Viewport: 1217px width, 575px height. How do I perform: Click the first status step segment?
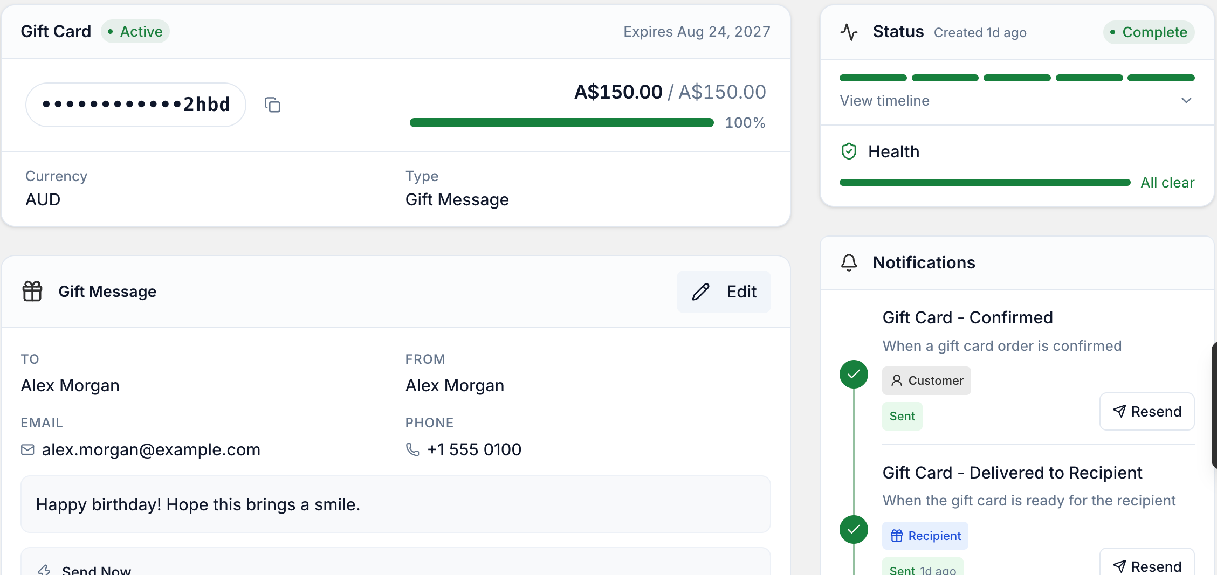(873, 78)
